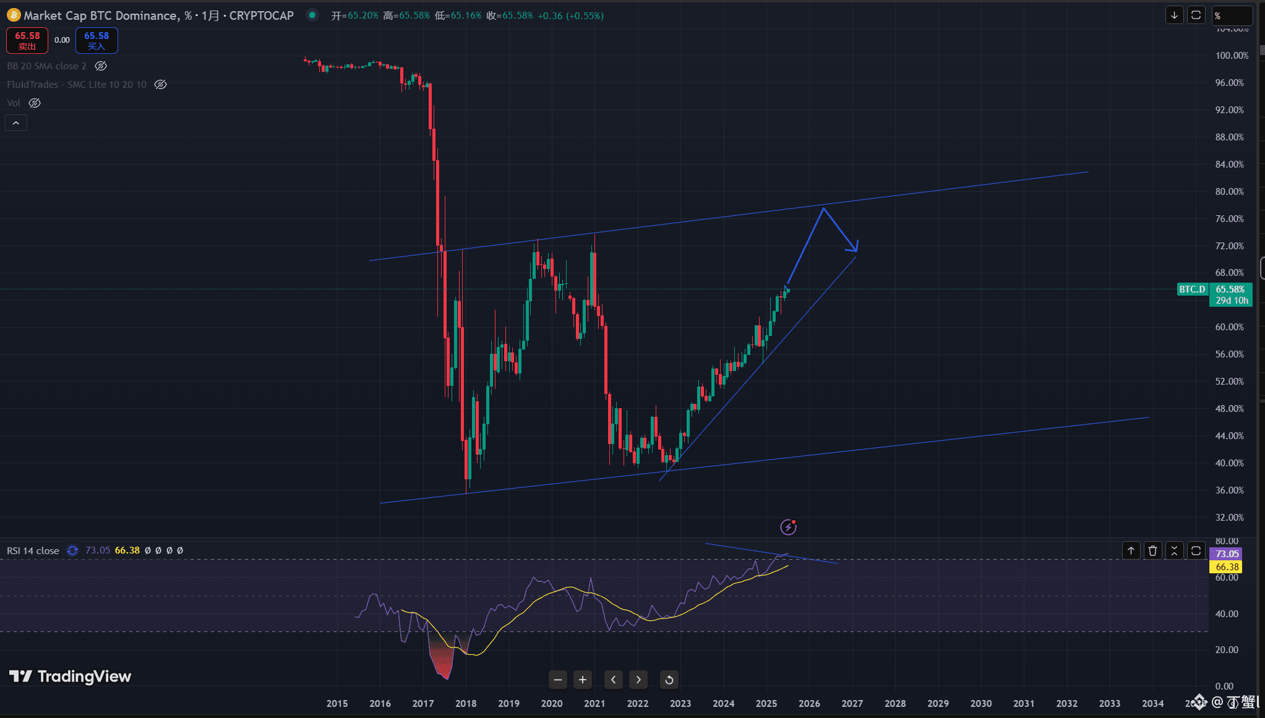Viewport: 1265px width, 718px height.
Task: Click the 65.58% current price label
Action: 1230,289
